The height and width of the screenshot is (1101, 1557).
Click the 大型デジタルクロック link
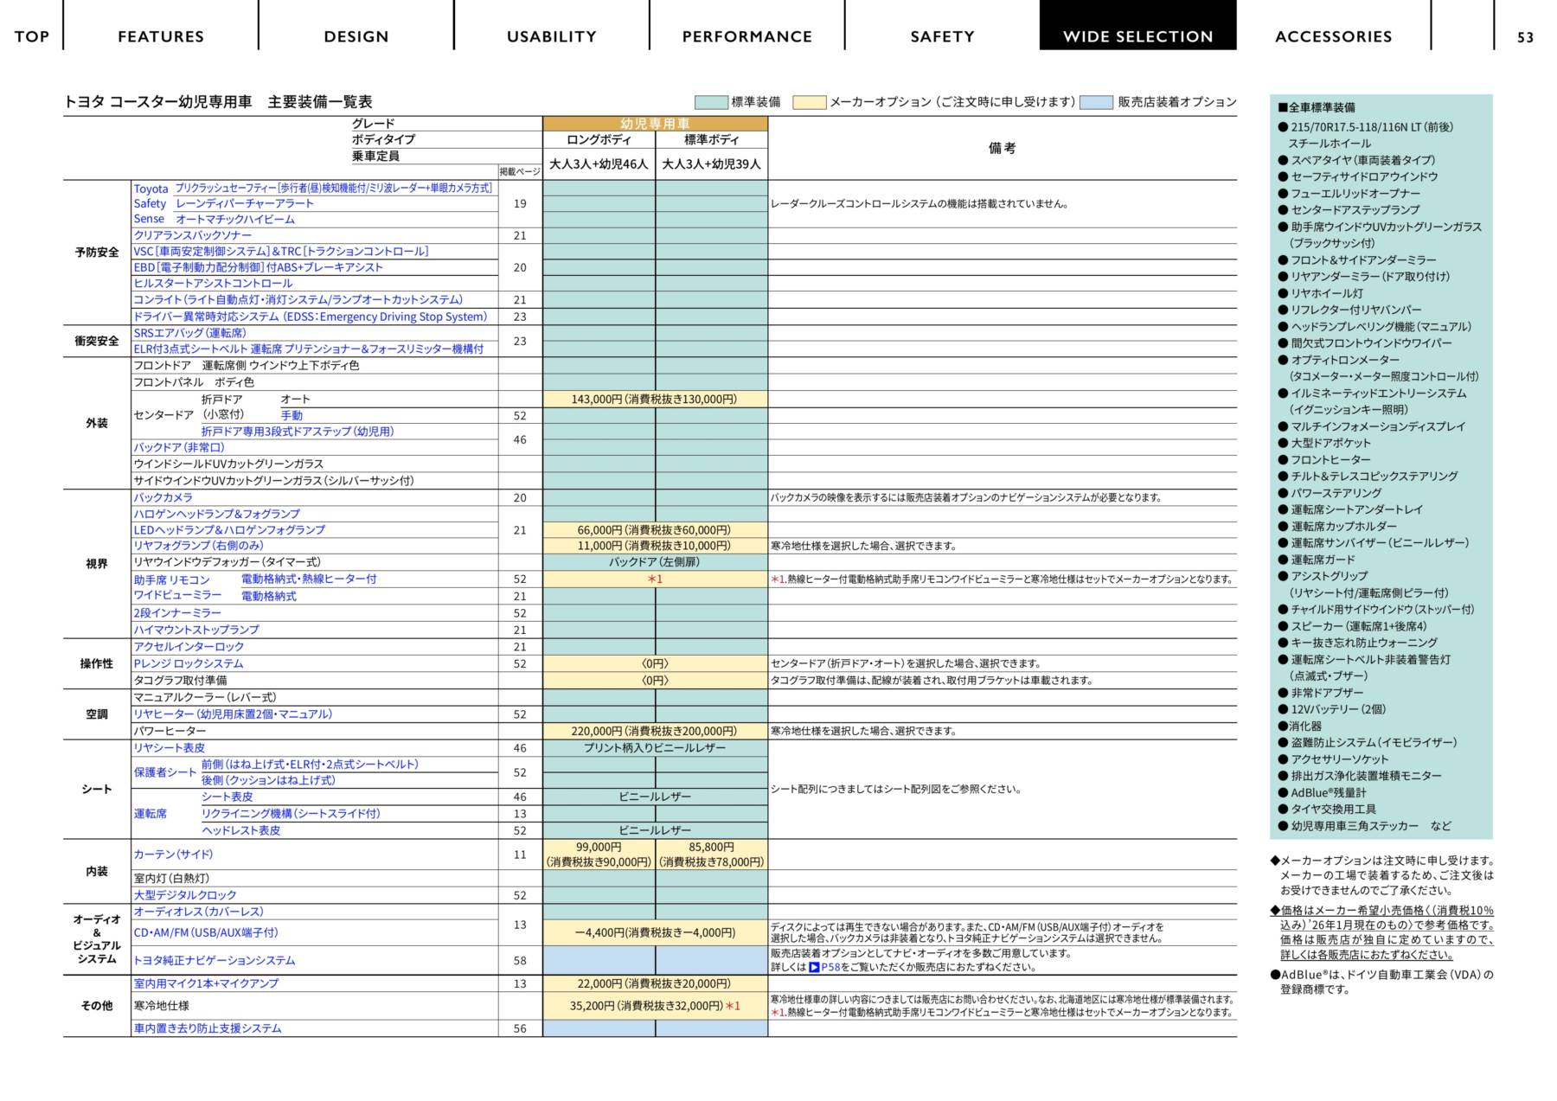tap(184, 895)
